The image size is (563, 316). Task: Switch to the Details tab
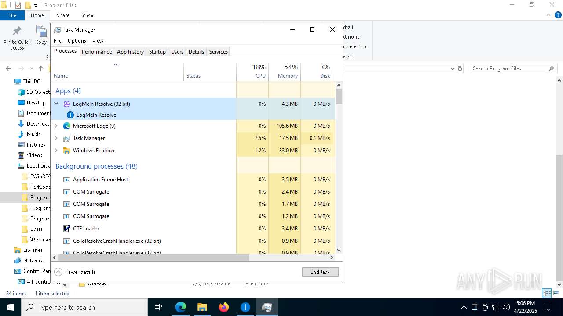click(x=196, y=52)
